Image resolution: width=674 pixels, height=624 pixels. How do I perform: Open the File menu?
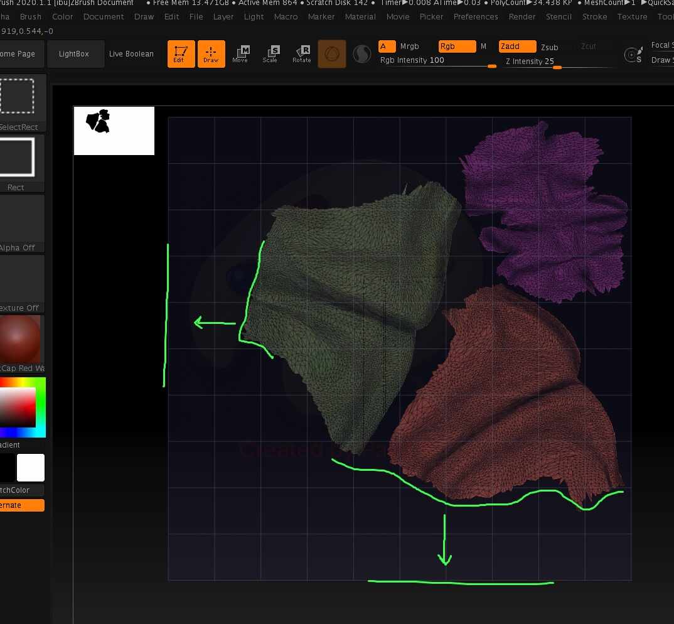click(196, 17)
